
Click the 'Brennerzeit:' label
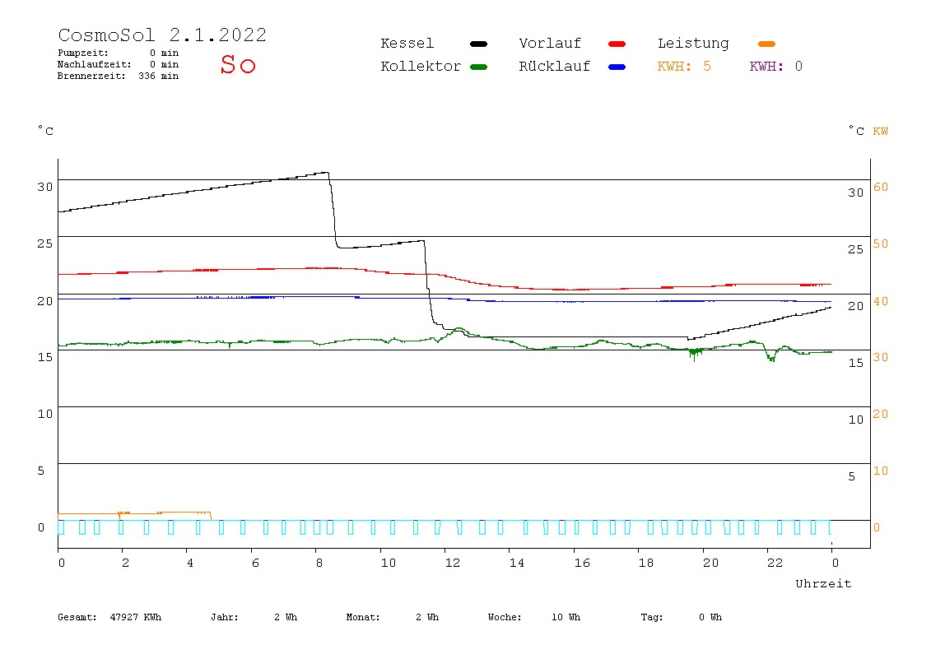click(x=91, y=76)
